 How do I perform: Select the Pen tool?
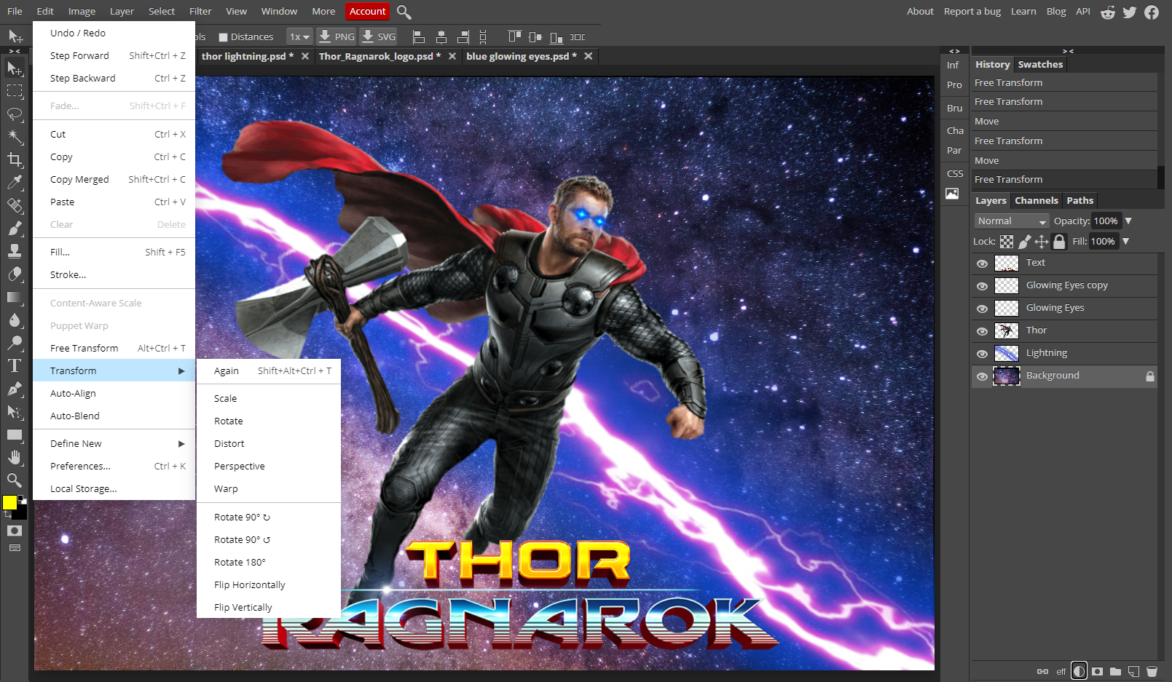coord(15,389)
